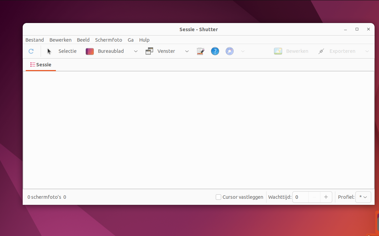379x236 pixels.
Task: Expand the Exporteren dropdown arrow
Action: pos(367,51)
